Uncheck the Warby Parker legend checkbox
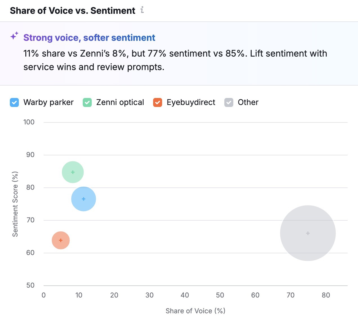The image size is (358, 322). click(14, 102)
